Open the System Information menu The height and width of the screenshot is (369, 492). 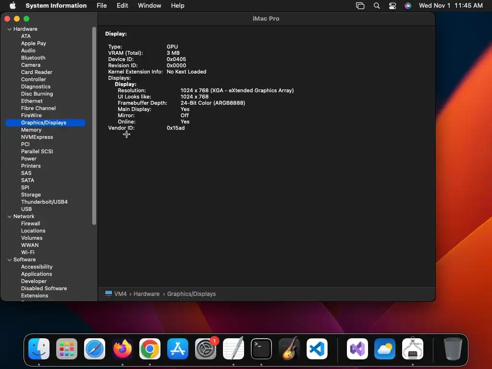(56, 6)
